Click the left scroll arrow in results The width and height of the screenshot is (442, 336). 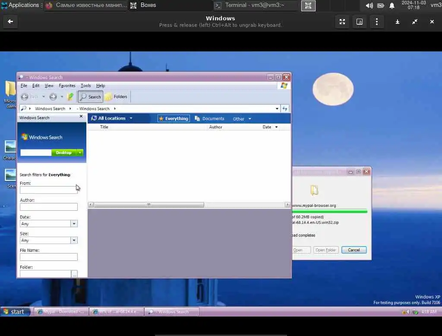91,205
